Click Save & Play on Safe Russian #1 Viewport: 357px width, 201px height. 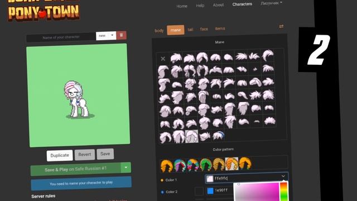[x=76, y=169]
